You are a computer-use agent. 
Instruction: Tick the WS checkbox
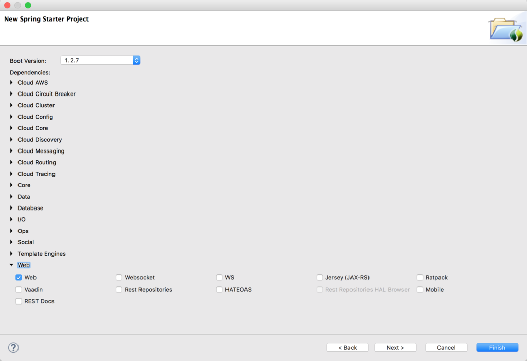[x=219, y=277]
